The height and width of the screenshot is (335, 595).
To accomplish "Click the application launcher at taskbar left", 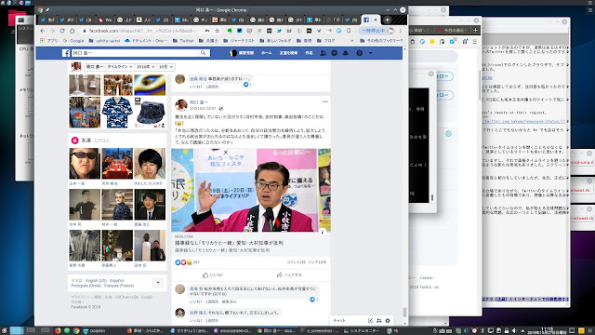I will pyautogui.click(x=4, y=331).
